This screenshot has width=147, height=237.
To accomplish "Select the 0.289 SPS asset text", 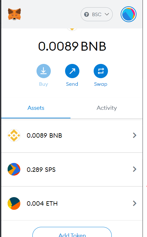I will pyautogui.click(x=41, y=170).
